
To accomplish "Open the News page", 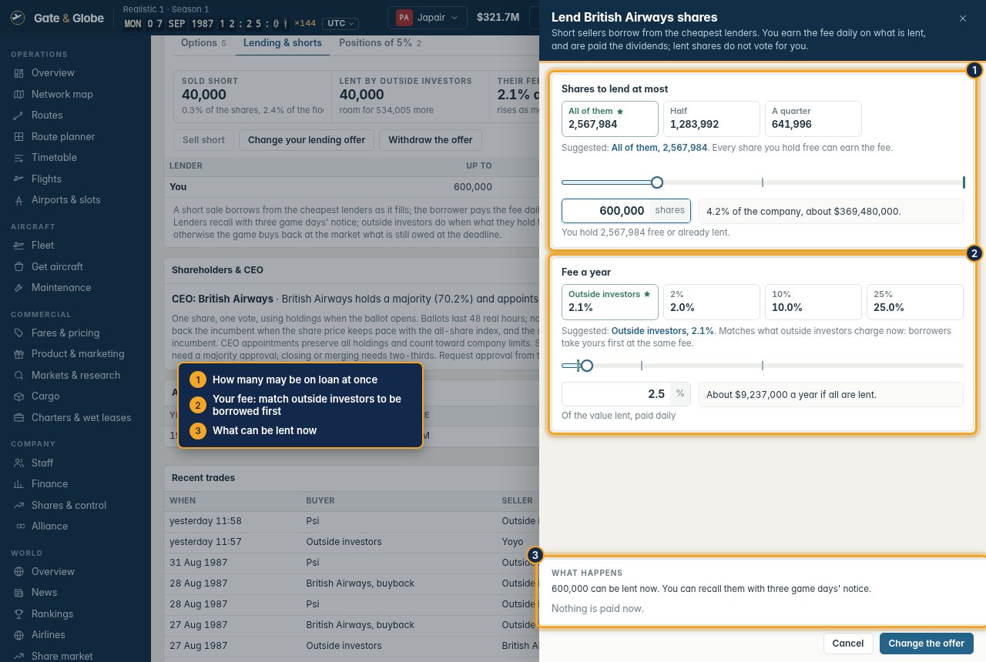I will tap(44, 593).
